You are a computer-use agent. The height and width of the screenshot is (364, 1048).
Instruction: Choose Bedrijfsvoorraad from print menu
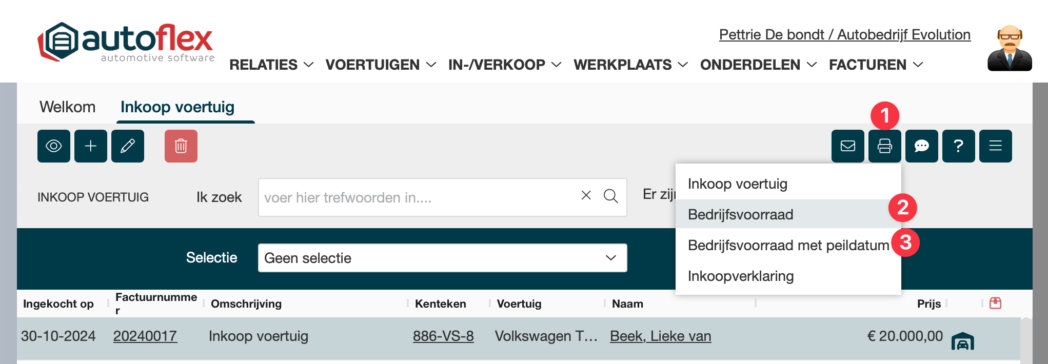(741, 214)
